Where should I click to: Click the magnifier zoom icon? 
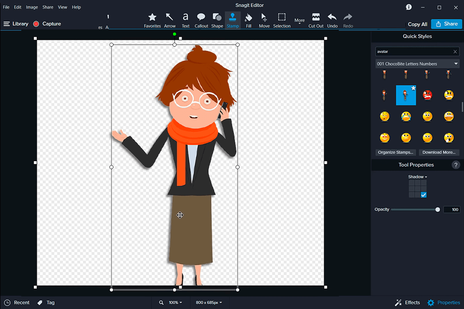click(x=161, y=303)
